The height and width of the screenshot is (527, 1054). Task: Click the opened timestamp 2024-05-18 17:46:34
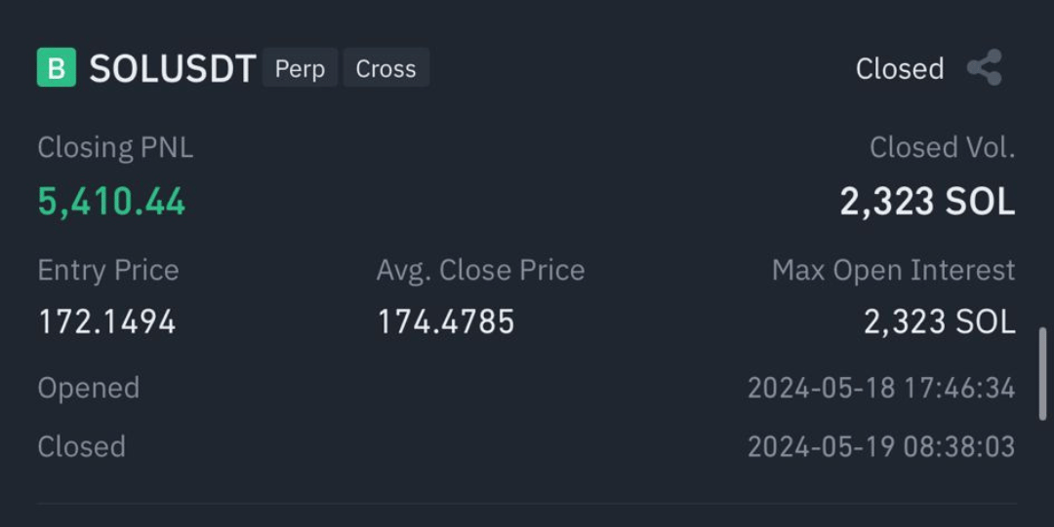tap(881, 388)
